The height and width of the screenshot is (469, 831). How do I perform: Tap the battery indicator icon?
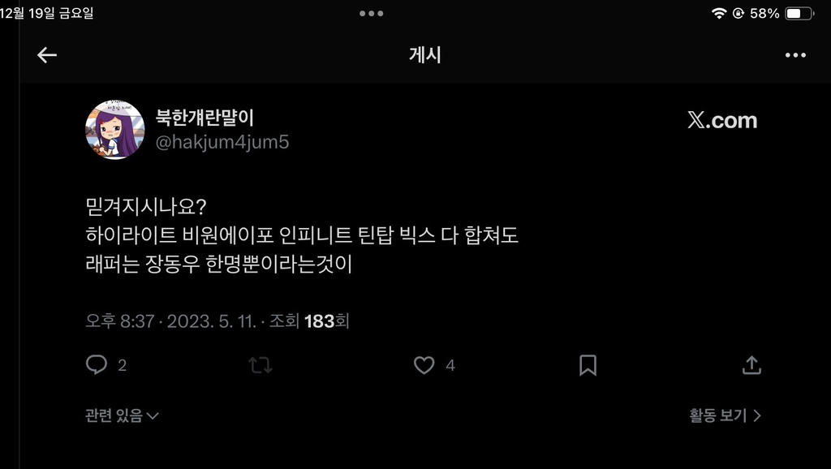point(799,13)
